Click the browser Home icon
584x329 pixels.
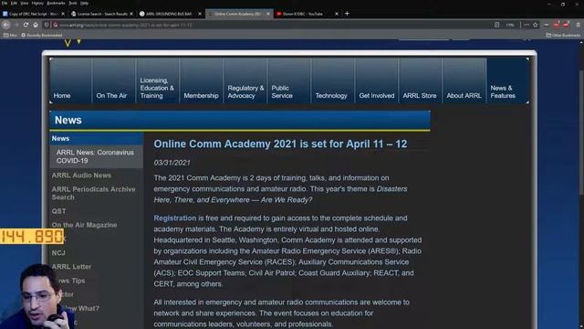point(36,25)
